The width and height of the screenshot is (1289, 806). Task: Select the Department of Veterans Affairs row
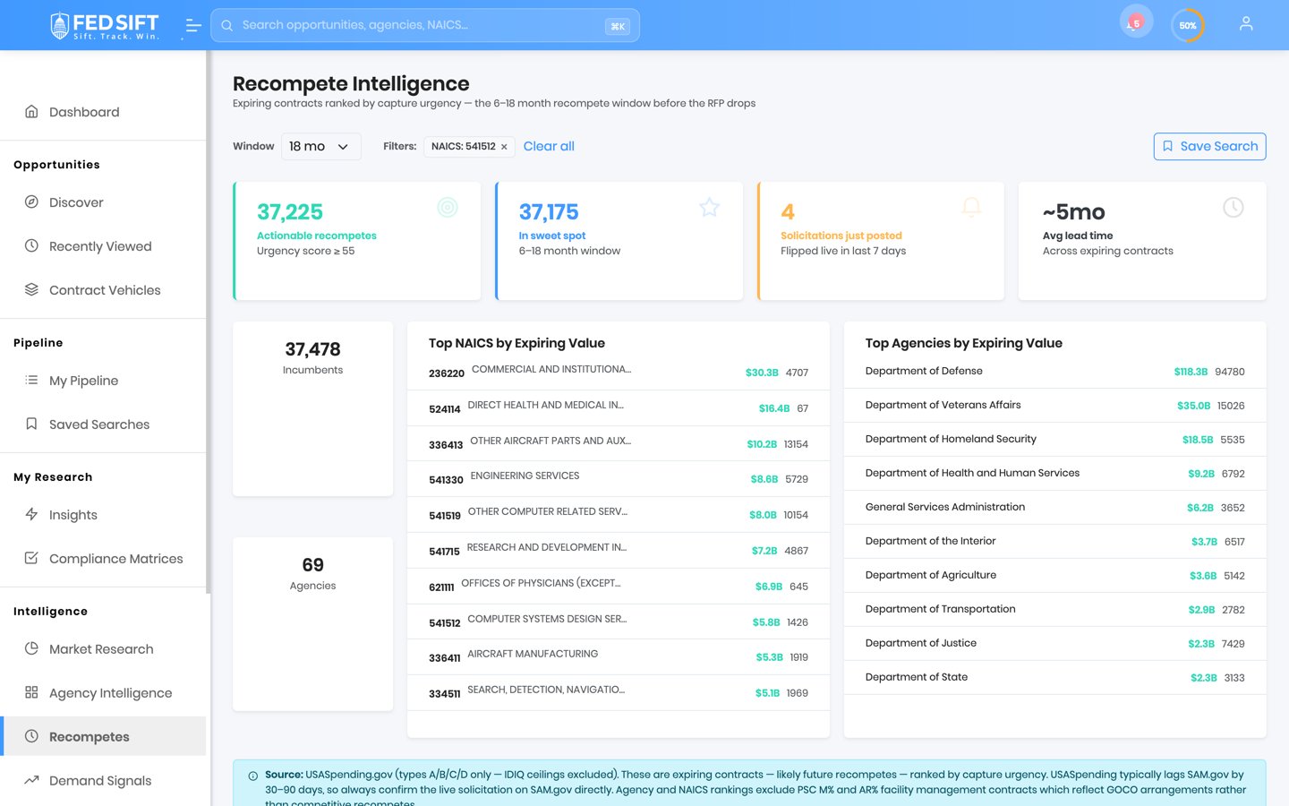[x=1055, y=406]
